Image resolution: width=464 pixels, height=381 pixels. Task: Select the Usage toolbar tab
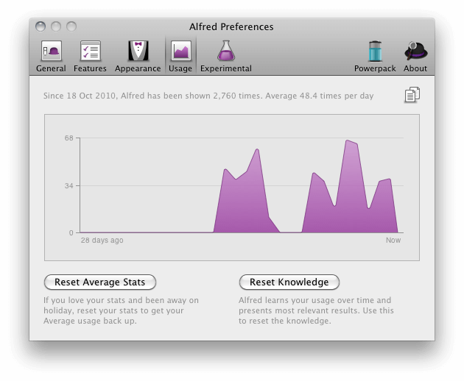coord(180,56)
